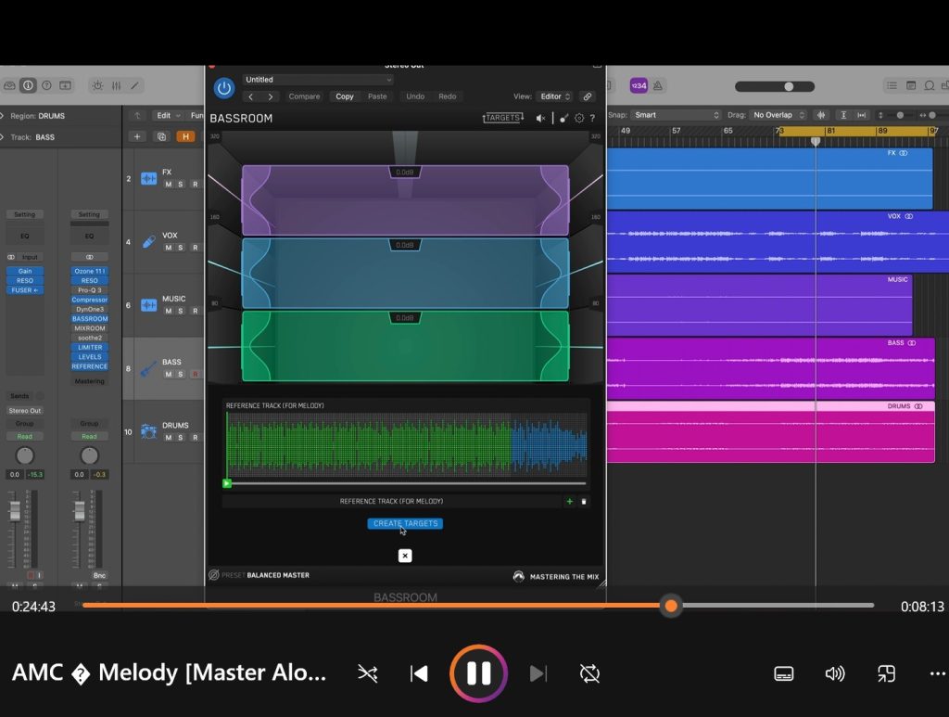Delete the reference track using trash icon
Viewport: 949px width, 717px height.
point(584,502)
